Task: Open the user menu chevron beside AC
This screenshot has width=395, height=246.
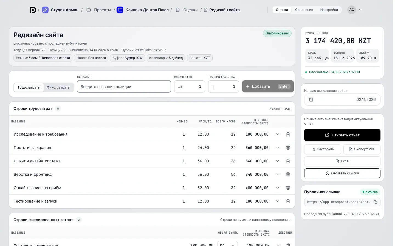Action: (x=360, y=10)
